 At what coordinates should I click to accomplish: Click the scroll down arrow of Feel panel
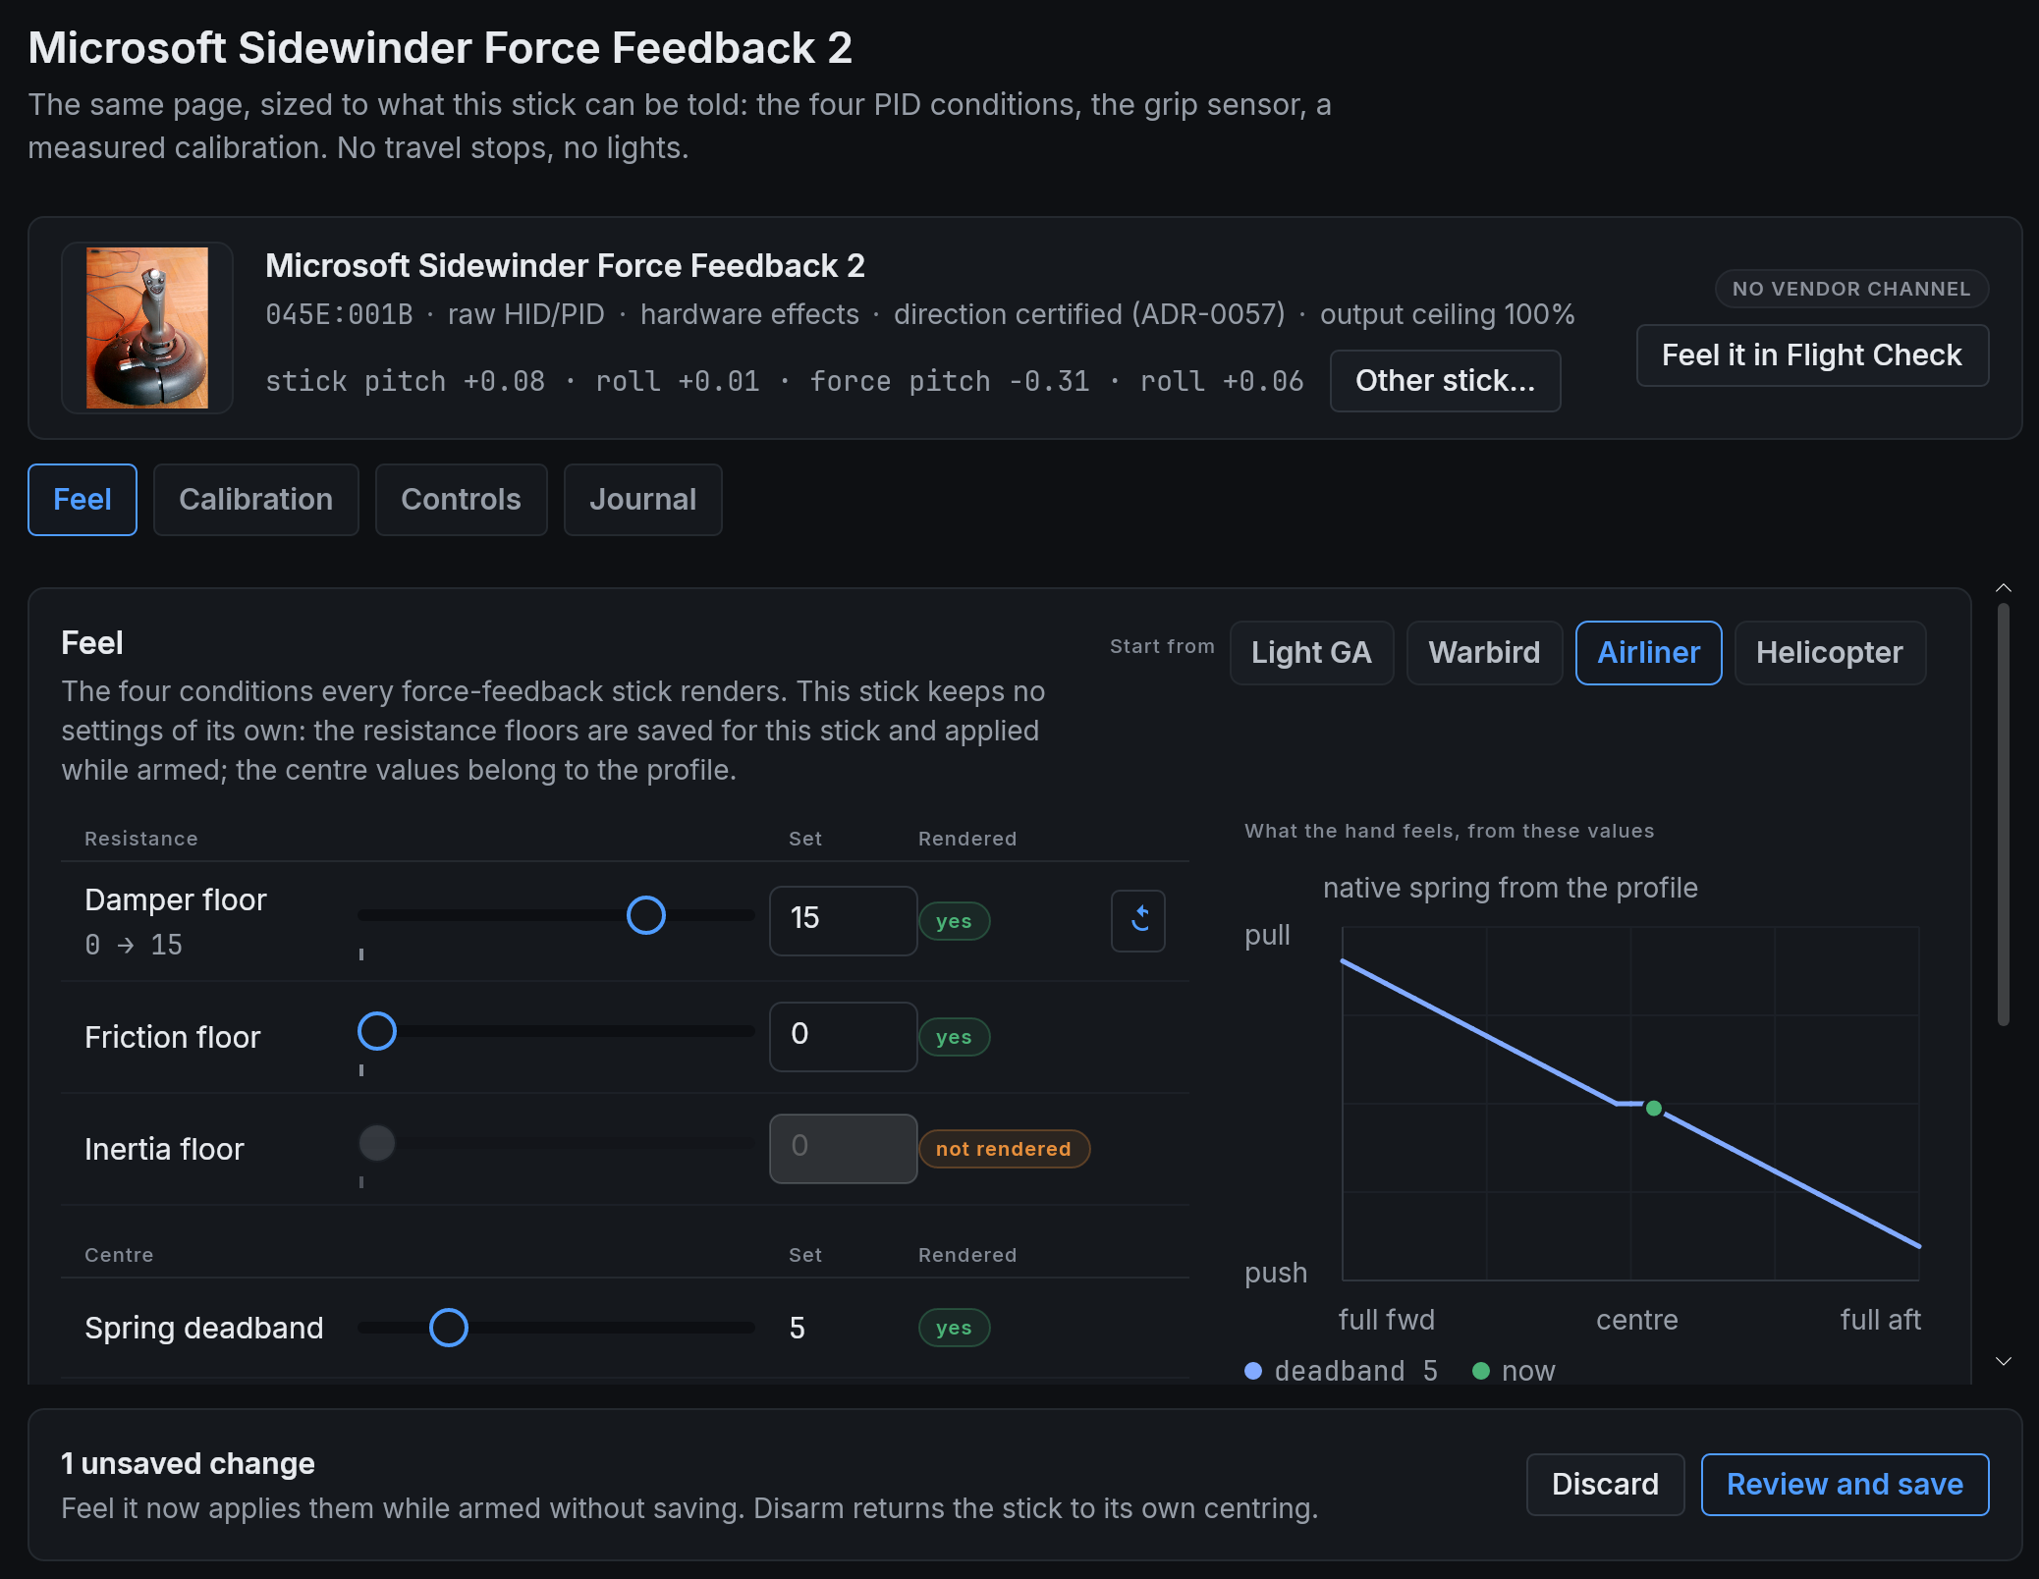(2004, 1361)
